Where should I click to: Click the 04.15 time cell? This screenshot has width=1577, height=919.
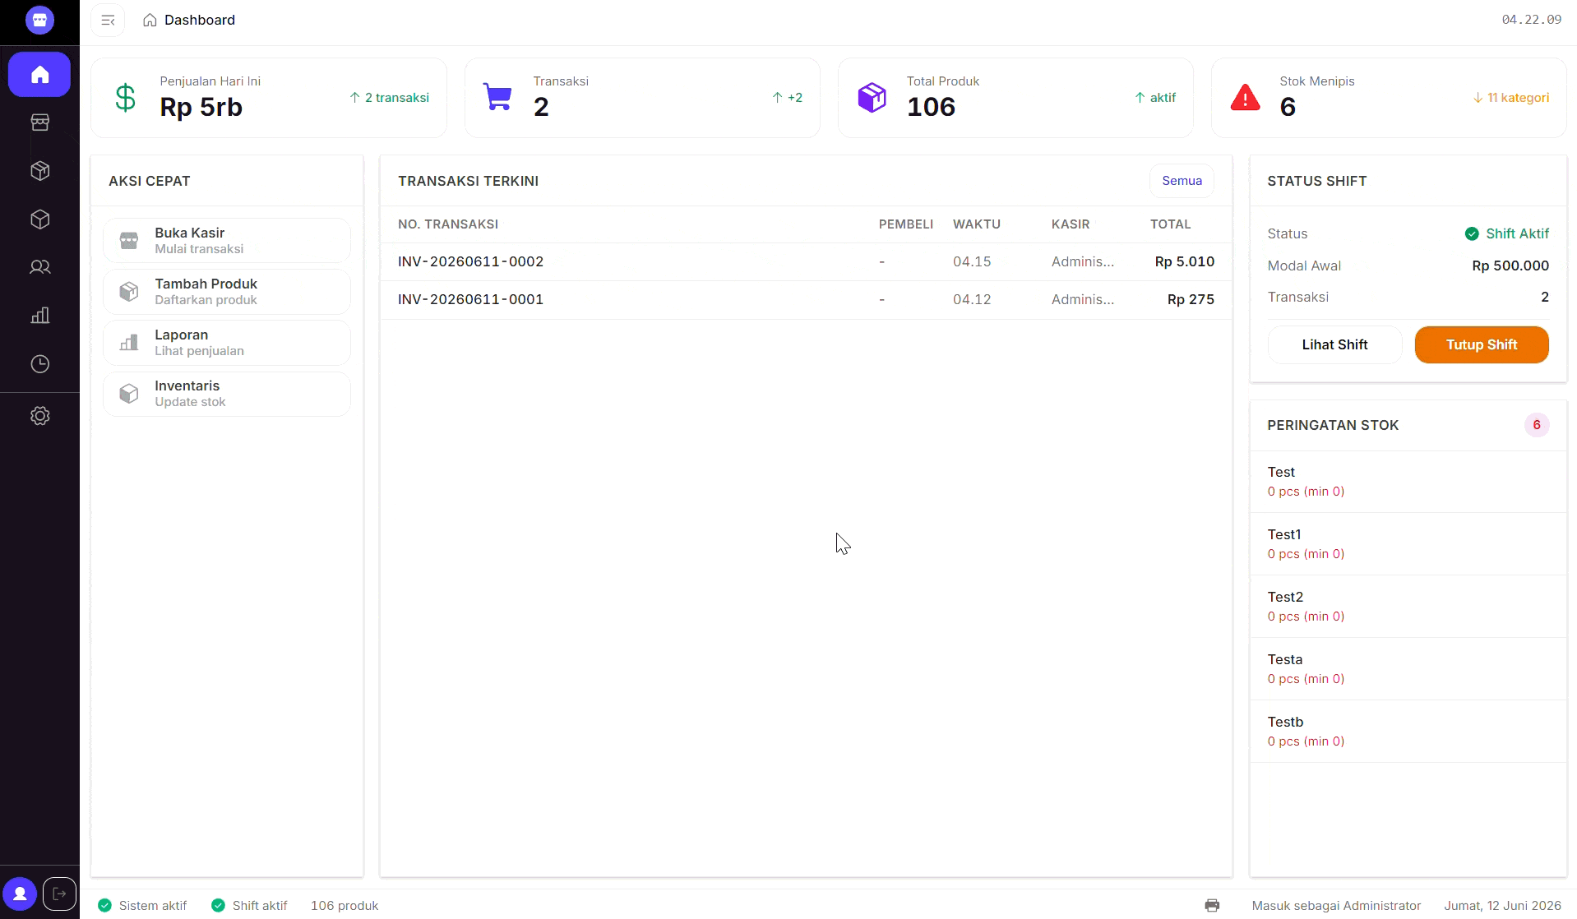972,261
